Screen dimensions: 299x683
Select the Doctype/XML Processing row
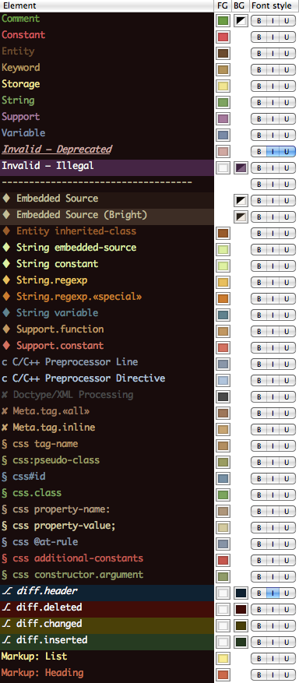pyautogui.click(x=107, y=395)
